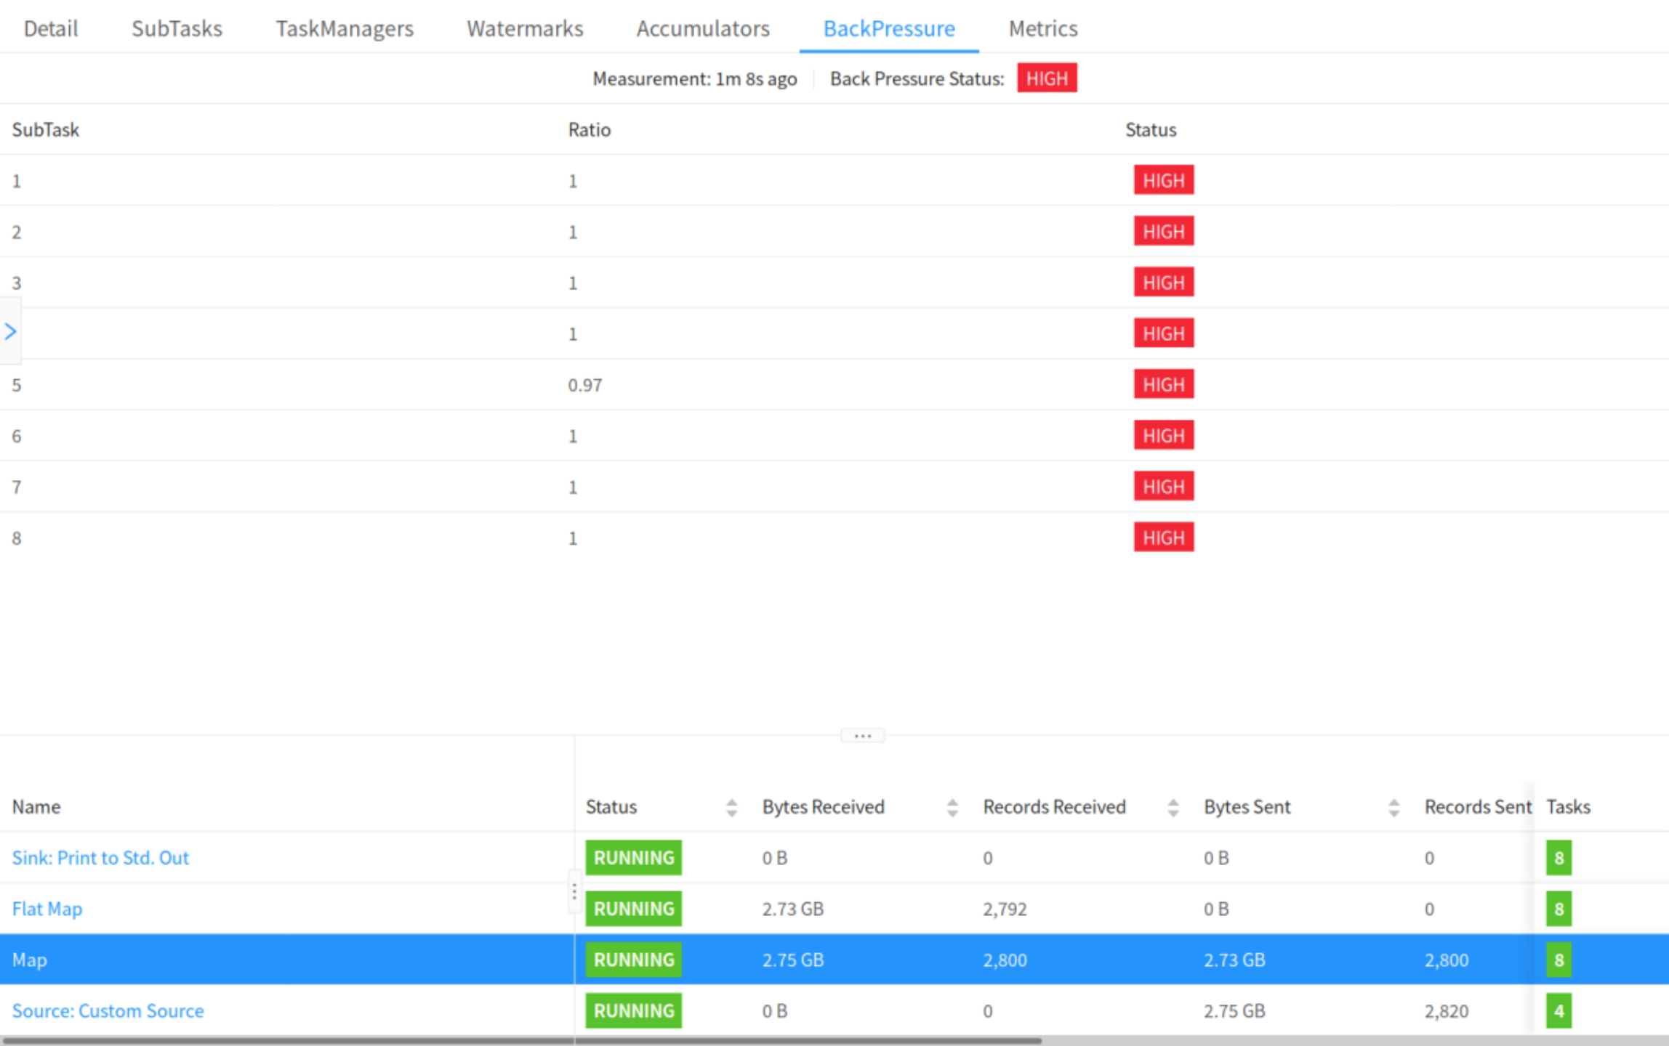Click the top Back Pressure Status HIGH badge

1046,78
